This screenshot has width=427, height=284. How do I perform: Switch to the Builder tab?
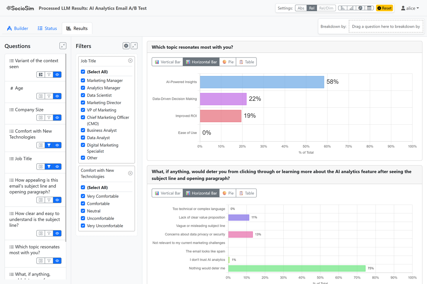(x=18, y=28)
